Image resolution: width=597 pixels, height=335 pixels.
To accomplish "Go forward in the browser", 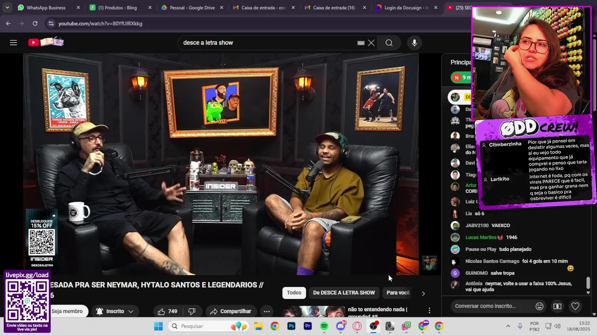I will click(21, 23).
